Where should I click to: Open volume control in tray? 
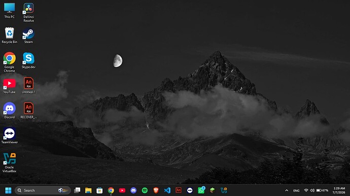tap(312, 190)
